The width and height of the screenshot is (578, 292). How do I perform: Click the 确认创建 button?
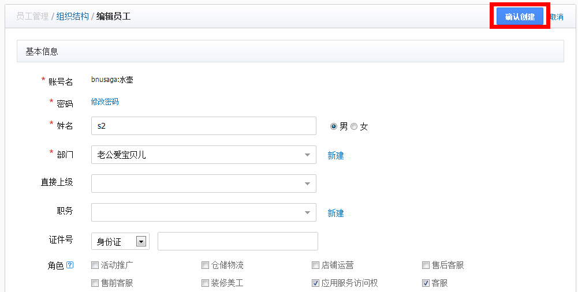point(519,17)
